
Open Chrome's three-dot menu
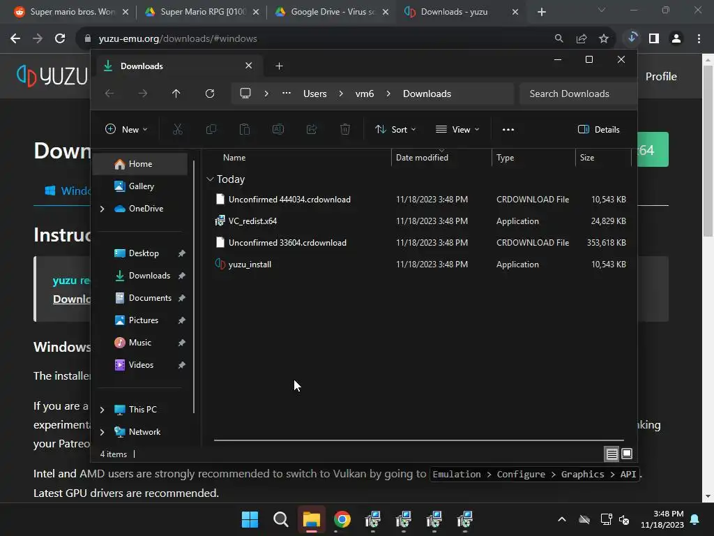tap(699, 39)
